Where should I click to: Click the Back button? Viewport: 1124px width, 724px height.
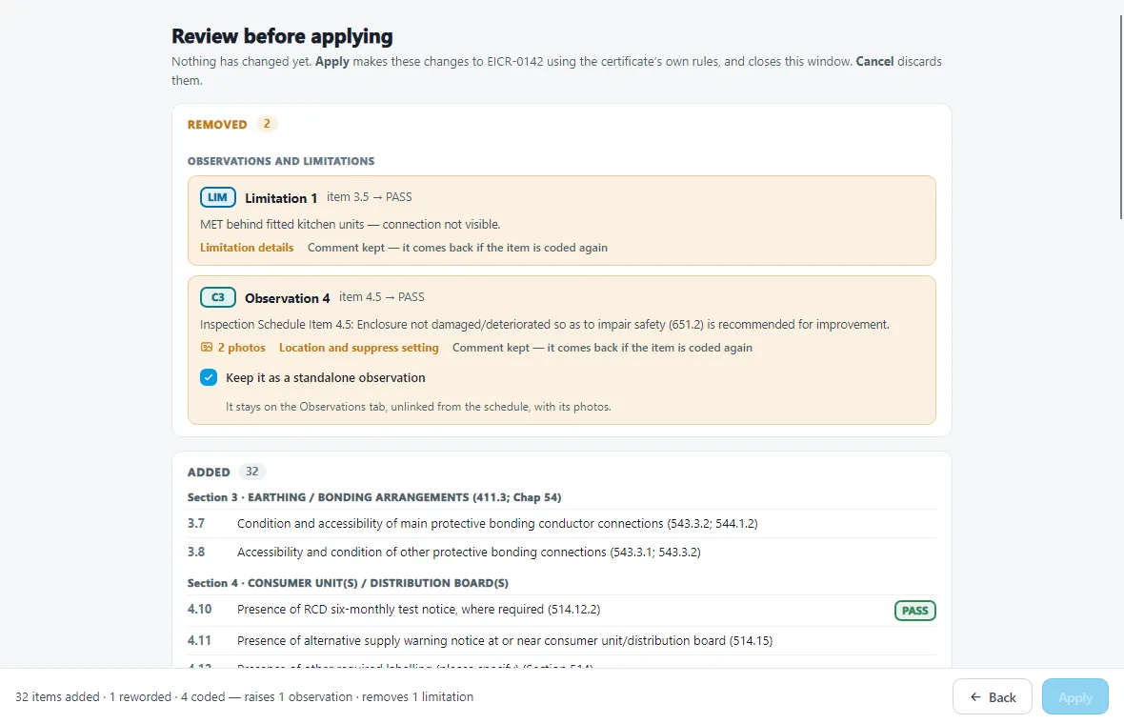993,696
